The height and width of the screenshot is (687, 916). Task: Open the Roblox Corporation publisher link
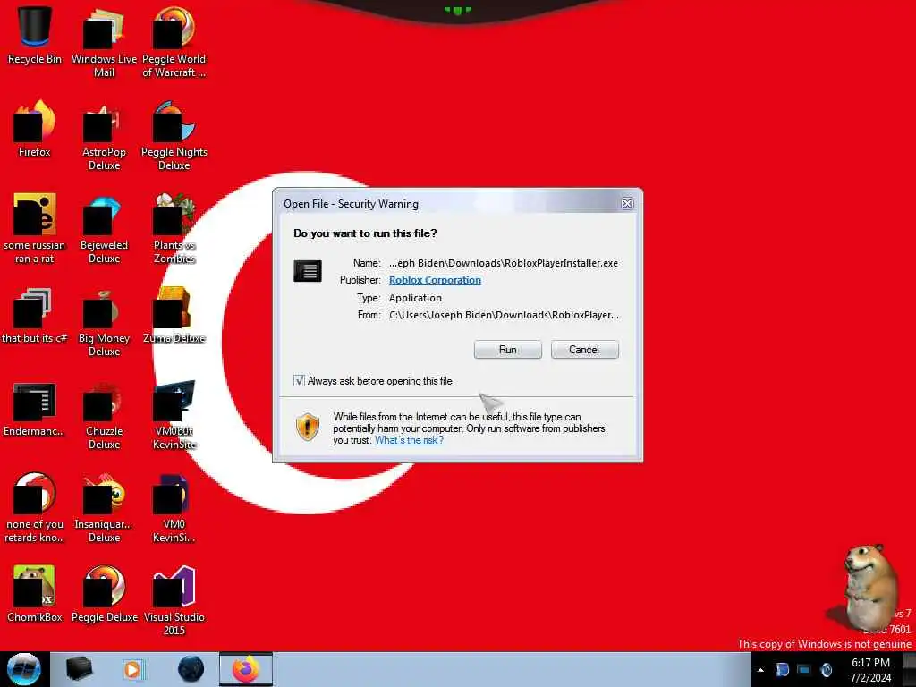click(x=436, y=280)
